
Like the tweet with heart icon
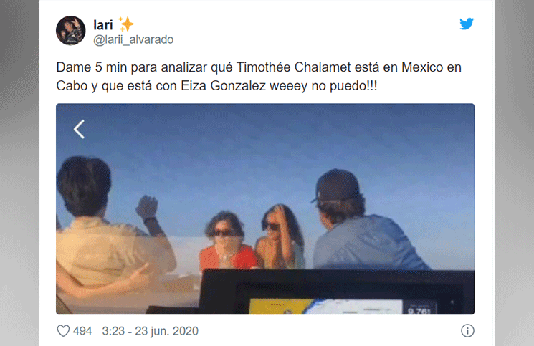pos(63,331)
